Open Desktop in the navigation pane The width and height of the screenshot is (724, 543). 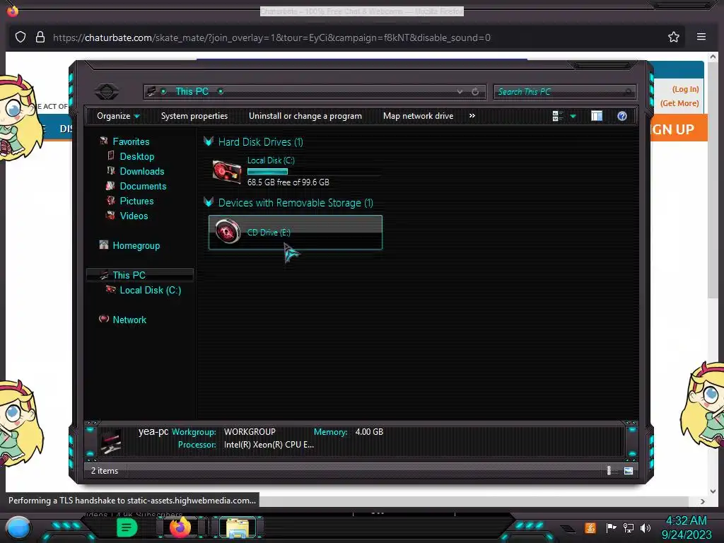(x=137, y=156)
